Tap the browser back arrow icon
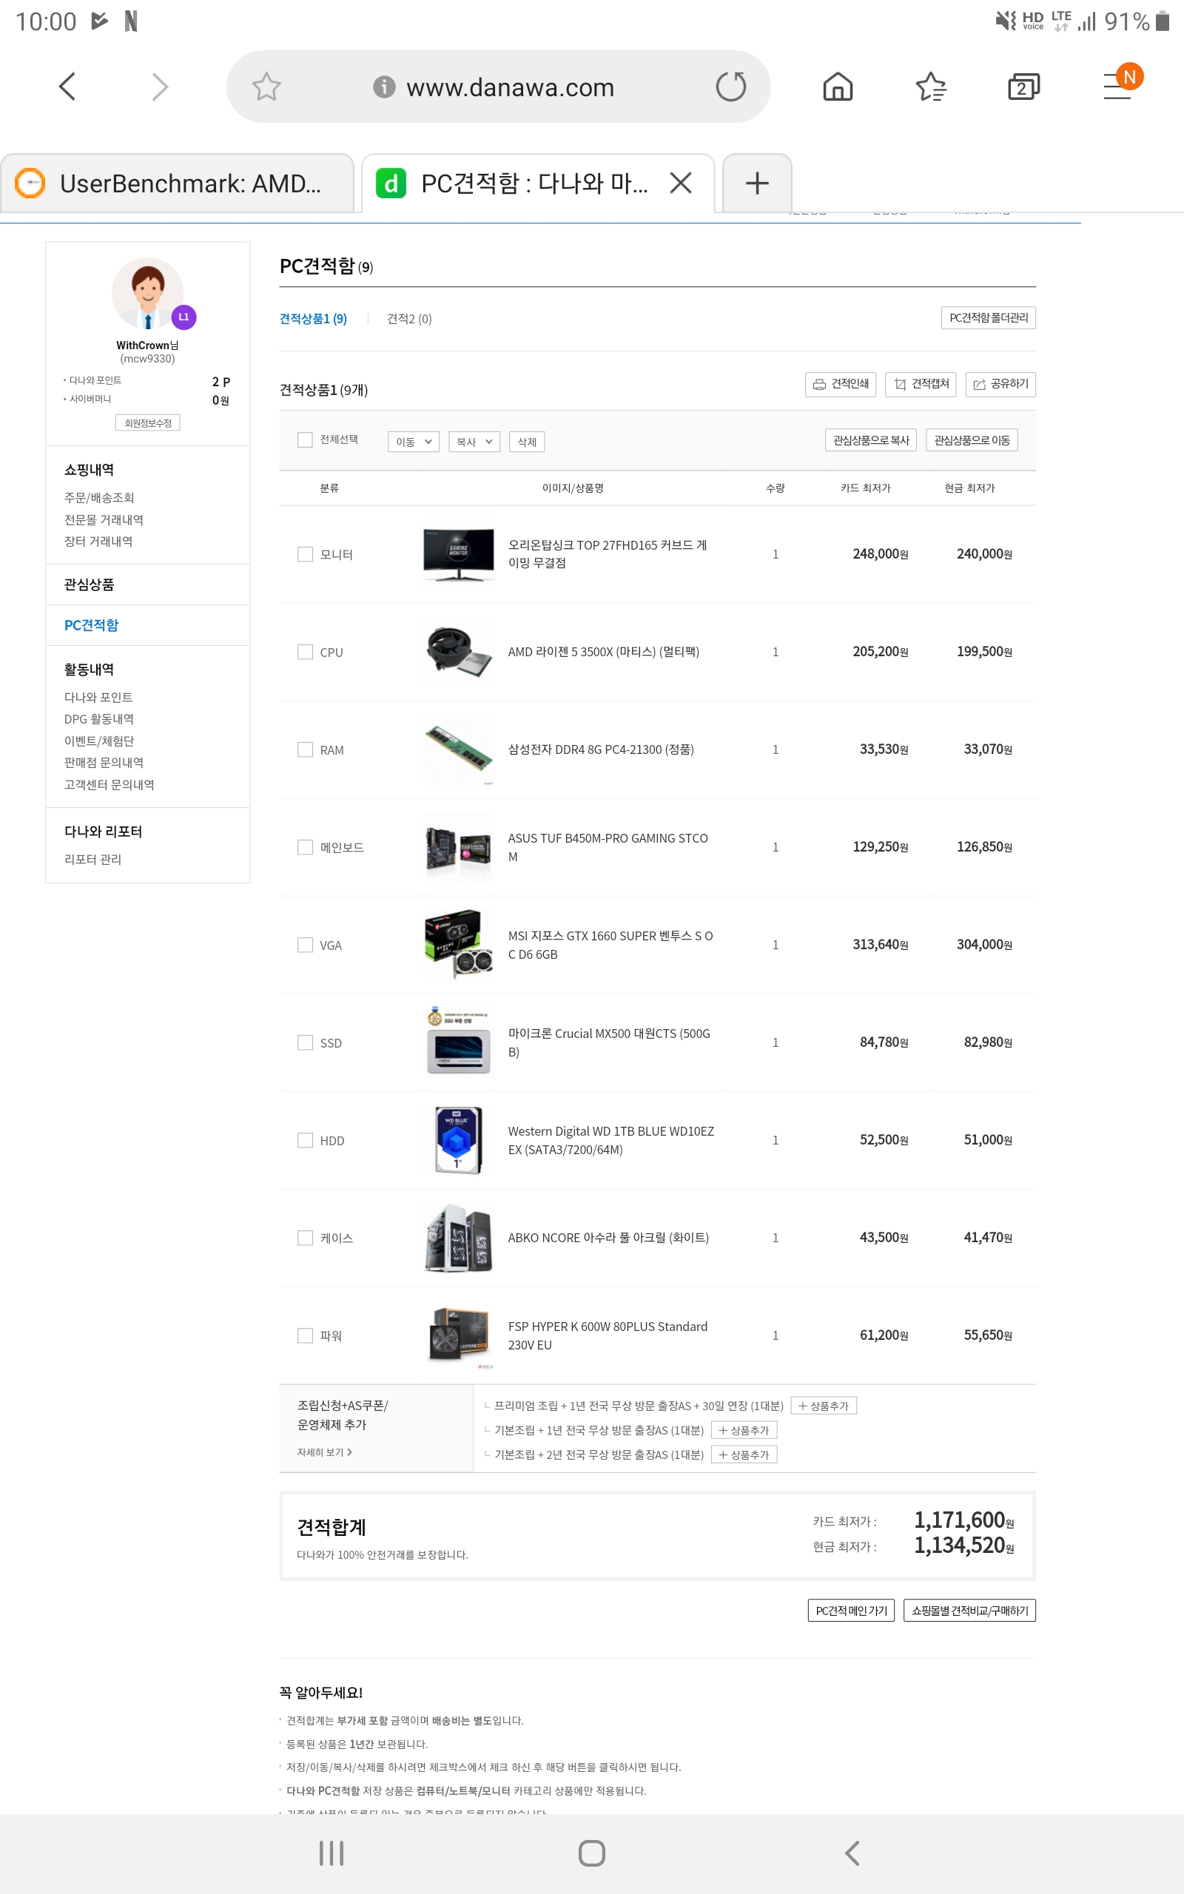 (x=68, y=87)
